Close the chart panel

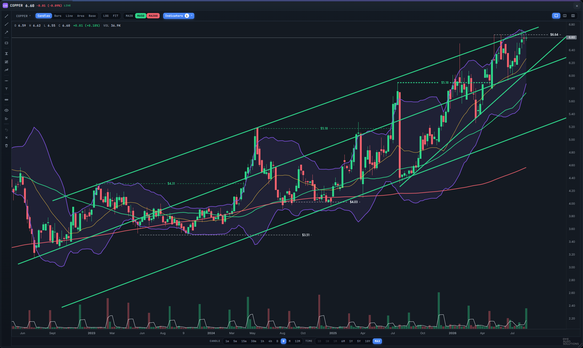[x=577, y=6]
